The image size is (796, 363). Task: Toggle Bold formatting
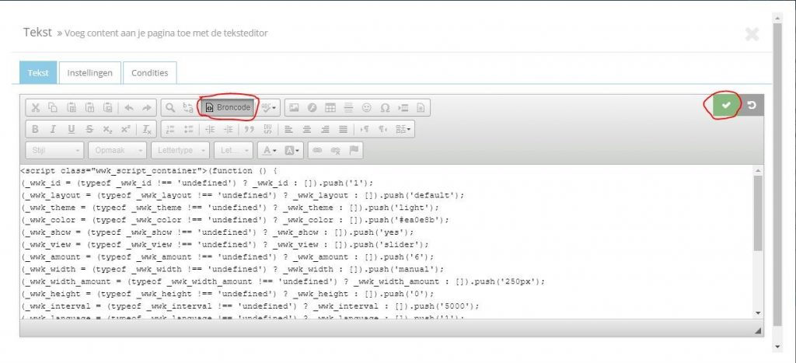[35, 129]
